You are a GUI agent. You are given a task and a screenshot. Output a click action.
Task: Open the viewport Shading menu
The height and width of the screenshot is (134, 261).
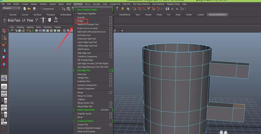[x=20, y=27]
